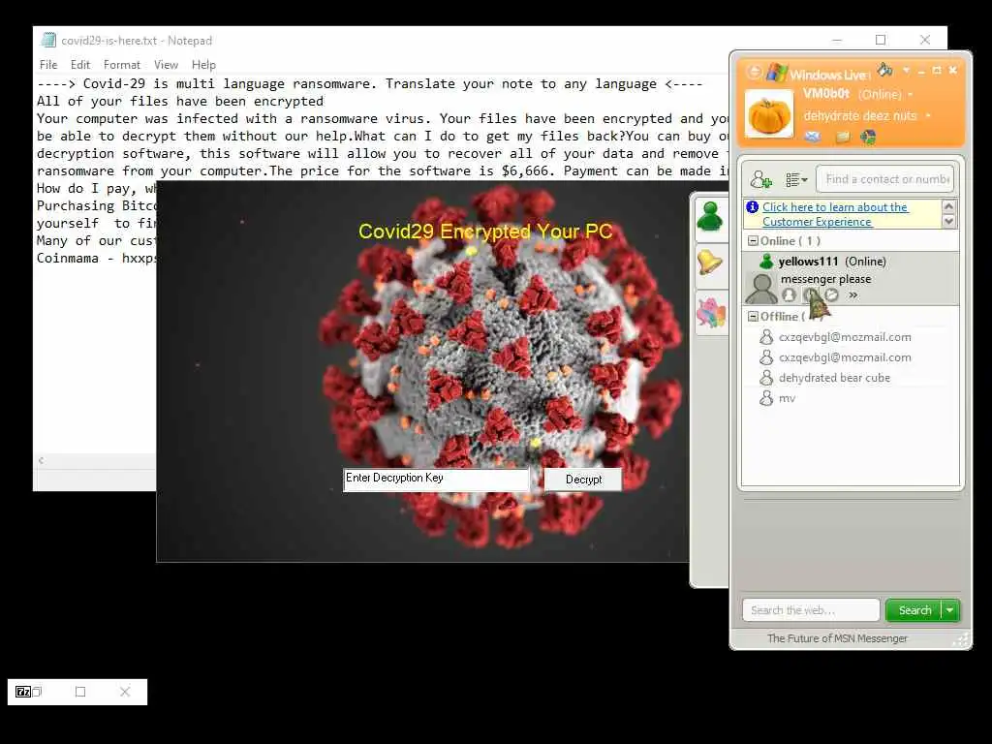Click the 'Find a contact or number' field
This screenshot has height=744, width=992.
pyautogui.click(x=885, y=179)
